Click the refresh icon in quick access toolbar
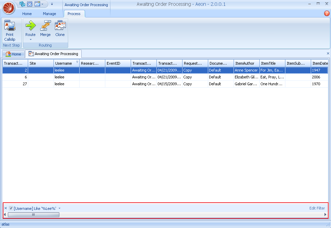Viewport: 331px width, 228px height. pos(22,4)
